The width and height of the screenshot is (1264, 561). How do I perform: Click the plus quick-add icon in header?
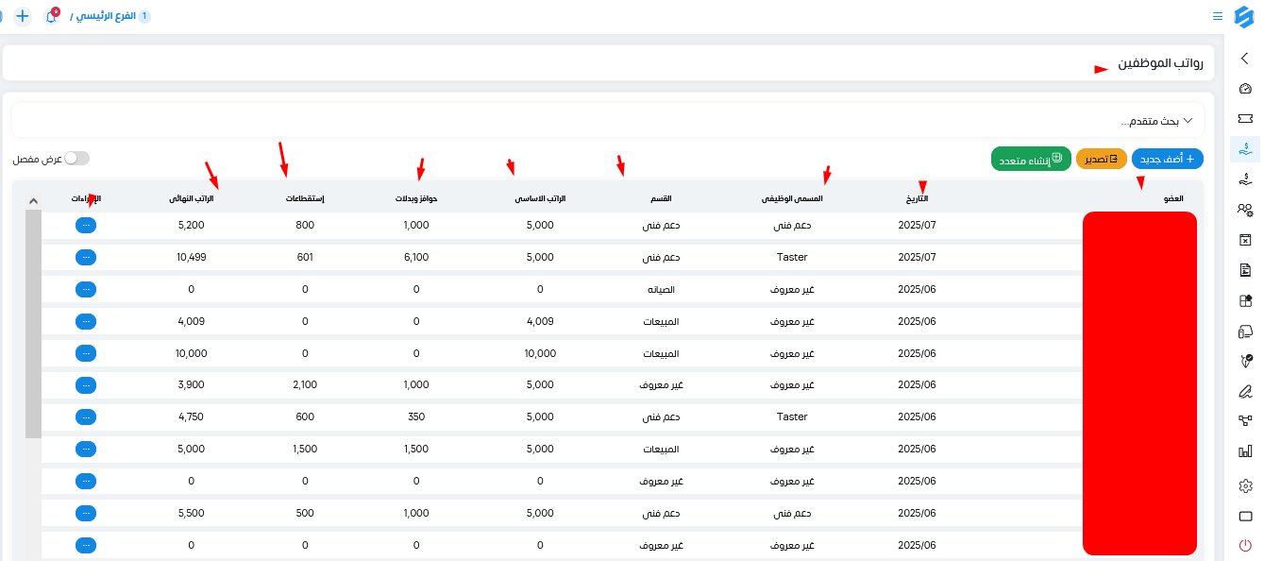click(x=23, y=16)
